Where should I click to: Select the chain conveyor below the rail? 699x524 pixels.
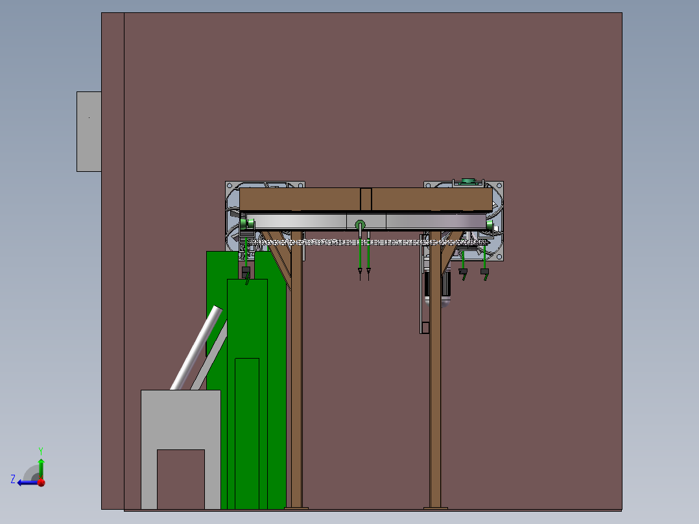click(368, 243)
